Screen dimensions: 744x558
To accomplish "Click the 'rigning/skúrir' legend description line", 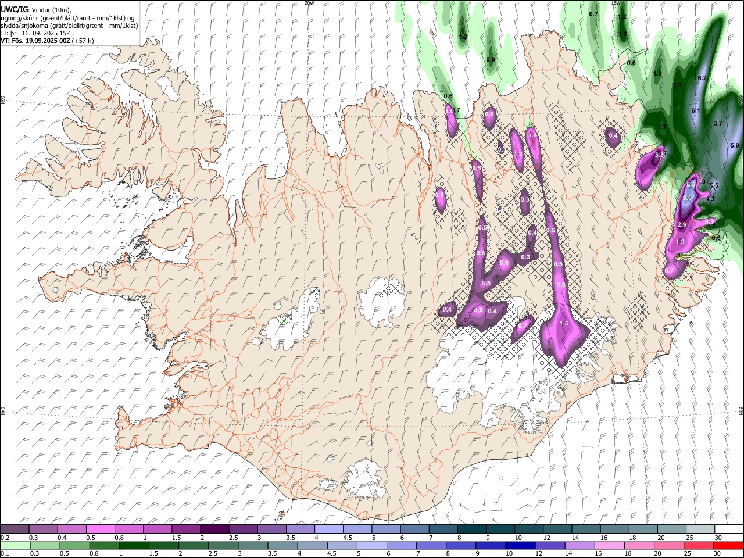I will (67, 18).
